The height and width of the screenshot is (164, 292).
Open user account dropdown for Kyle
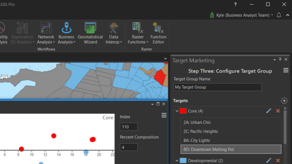pyautogui.click(x=272, y=15)
